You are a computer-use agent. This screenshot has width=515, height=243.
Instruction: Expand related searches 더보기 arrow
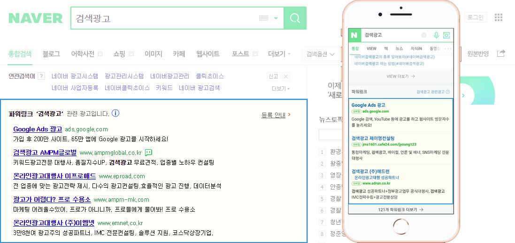281,89
